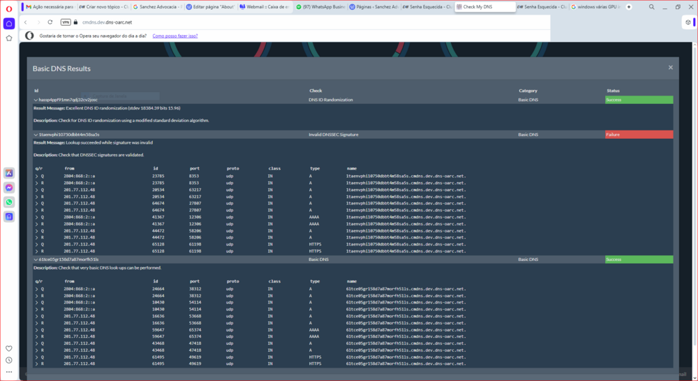Click the browser search magnifier icon
The width and height of the screenshot is (698, 381).
pos(651,7)
